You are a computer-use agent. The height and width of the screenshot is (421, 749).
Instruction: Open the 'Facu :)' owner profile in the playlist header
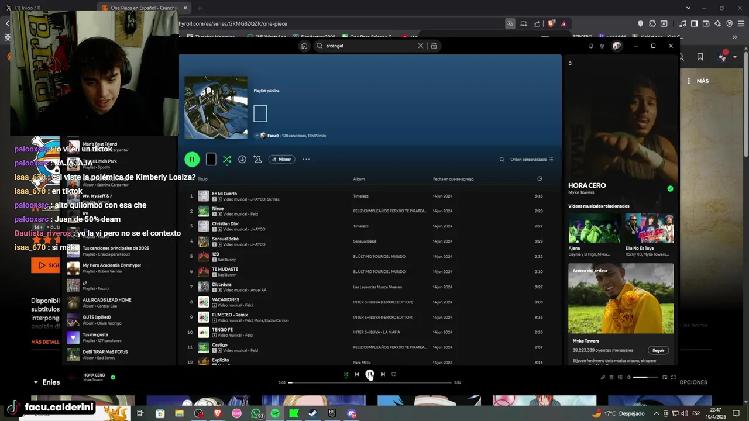click(273, 136)
